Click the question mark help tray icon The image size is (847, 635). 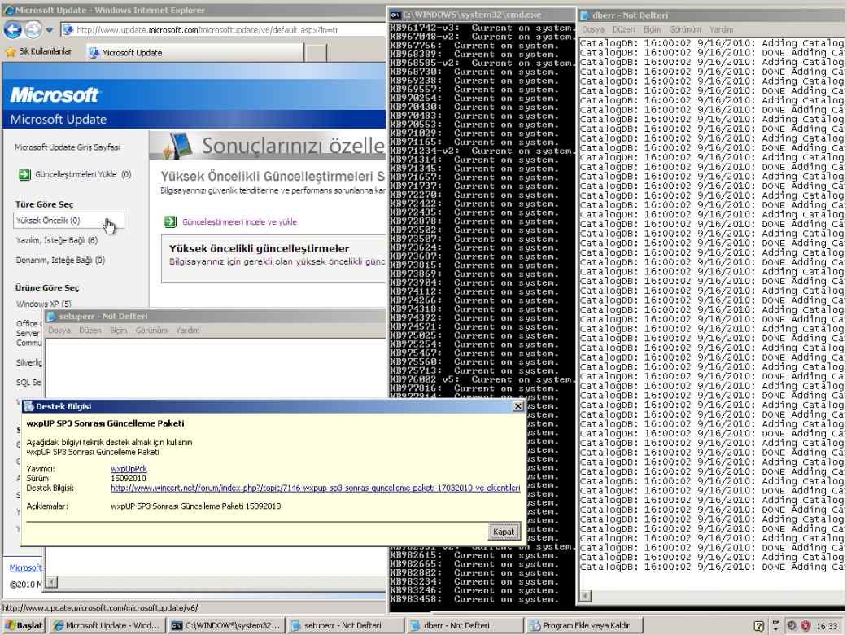(759, 626)
